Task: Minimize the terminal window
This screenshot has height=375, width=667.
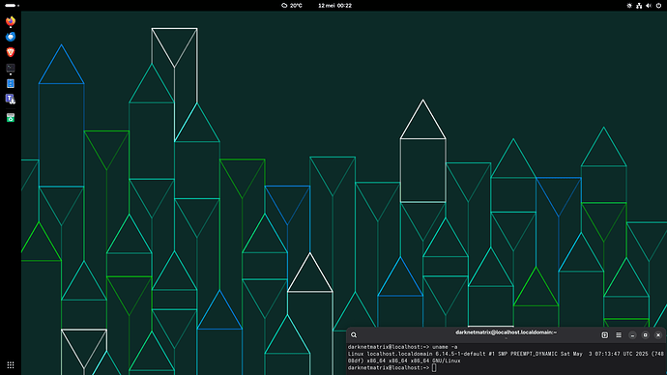Action: point(632,335)
